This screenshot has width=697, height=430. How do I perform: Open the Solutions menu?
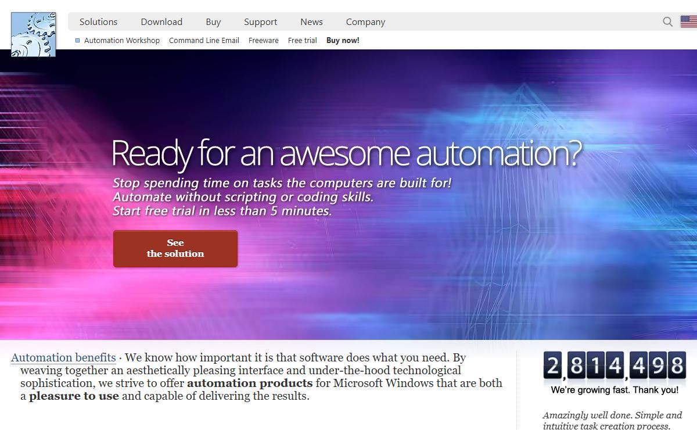[98, 22]
